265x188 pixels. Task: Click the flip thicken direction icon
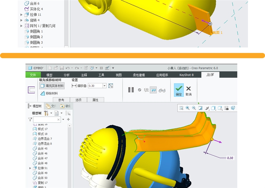(111, 86)
